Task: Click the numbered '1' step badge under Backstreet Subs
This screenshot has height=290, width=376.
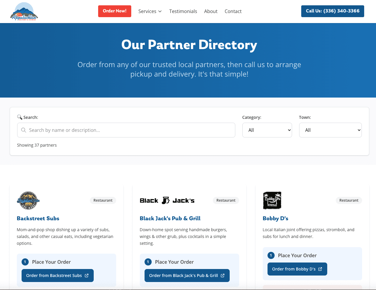Action: point(25,262)
